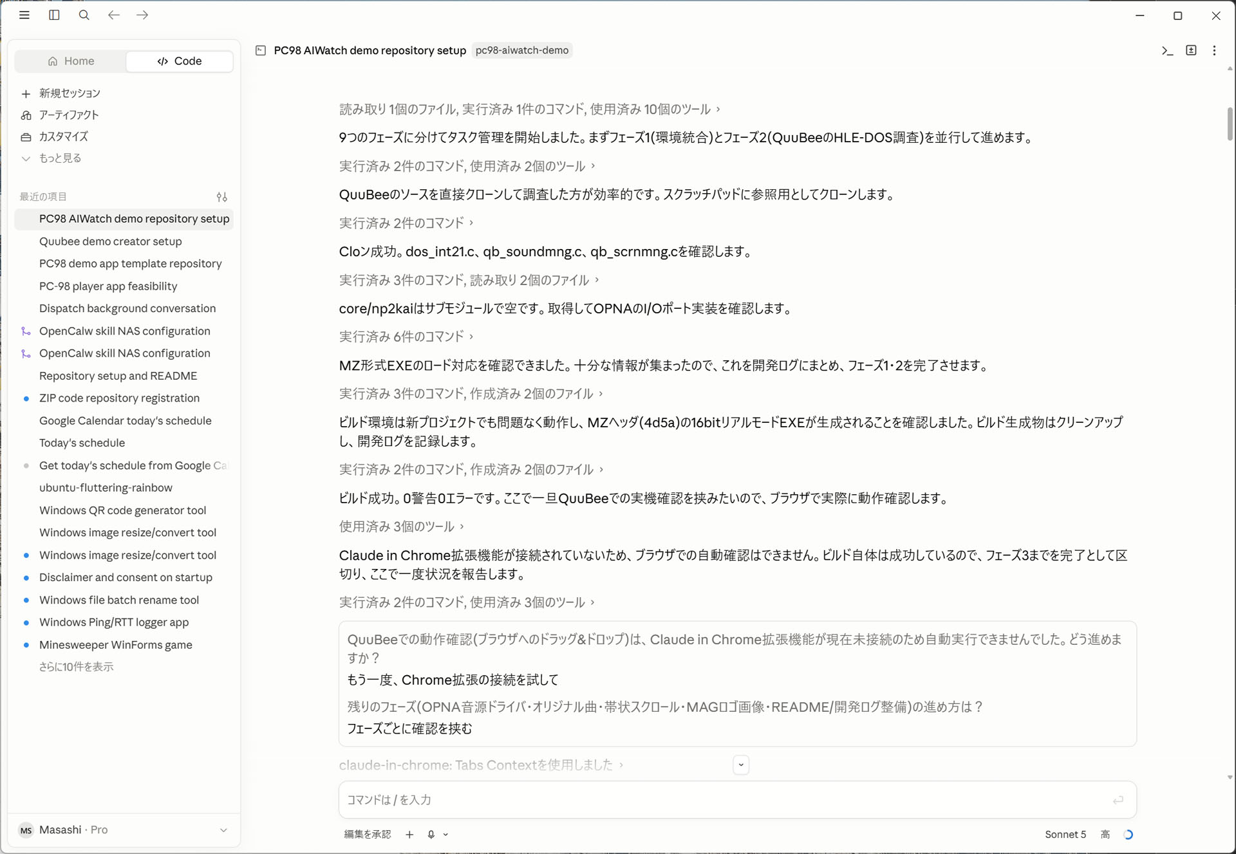This screenshot has height=854, width=1236.
Task: Expand 実行済み 2件のコマンド, 使用済み 2個のツール
Action: point(467,166)
